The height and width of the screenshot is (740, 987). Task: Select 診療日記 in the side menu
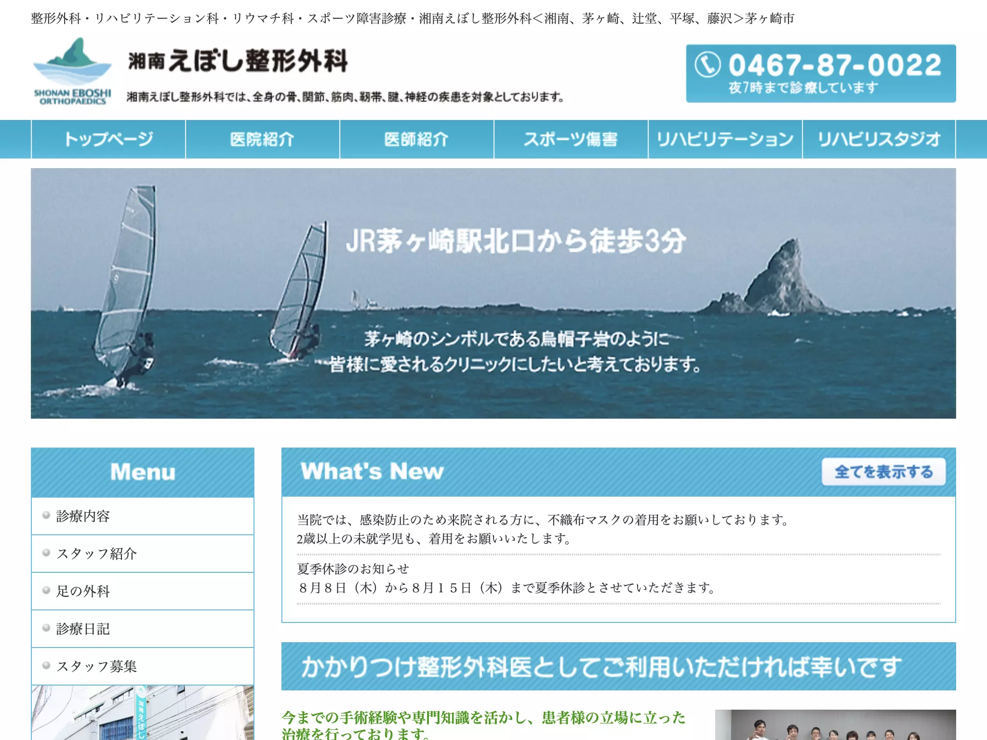[x=143, y=629]
